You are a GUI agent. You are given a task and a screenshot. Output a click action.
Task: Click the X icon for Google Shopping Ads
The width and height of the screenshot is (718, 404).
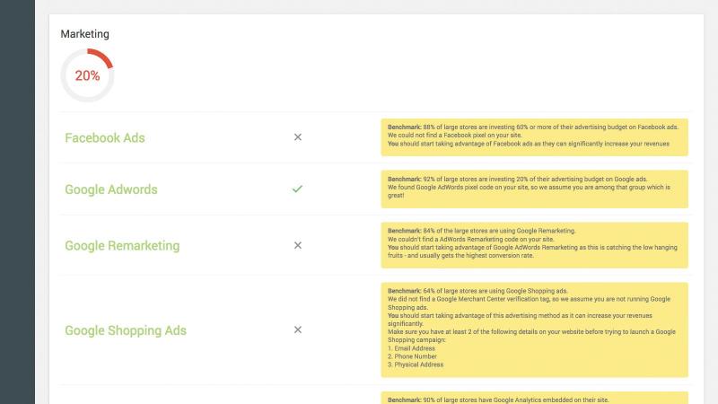point(298,329)
